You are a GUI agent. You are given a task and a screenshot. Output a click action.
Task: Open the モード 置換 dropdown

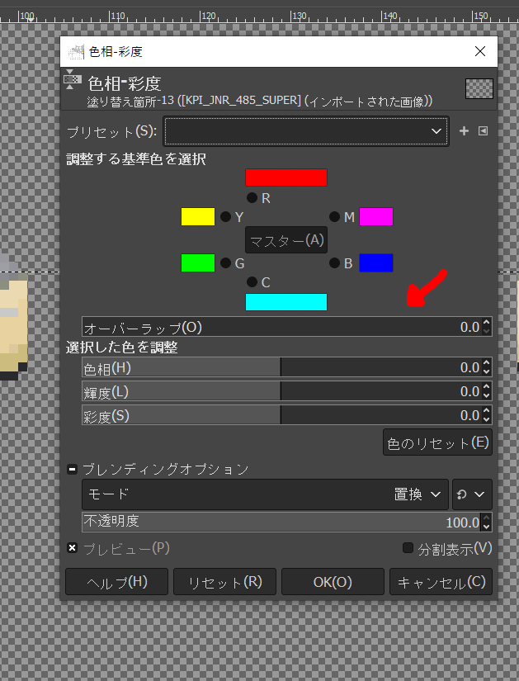(x=265, y=494)
